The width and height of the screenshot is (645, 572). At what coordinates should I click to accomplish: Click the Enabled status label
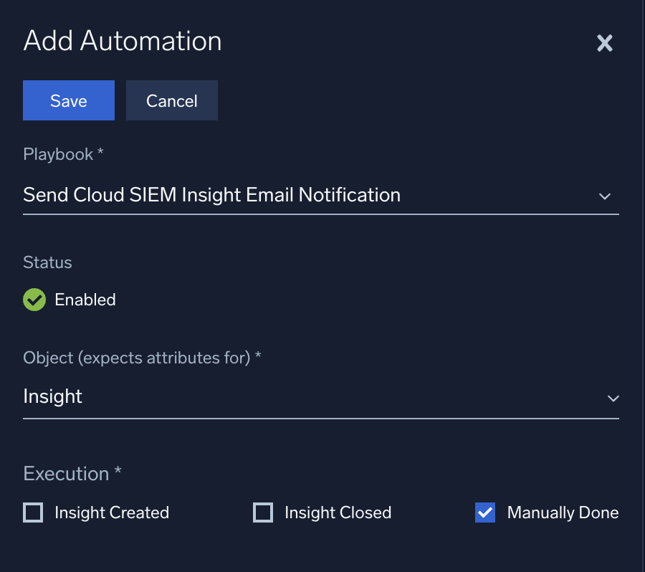85,300
